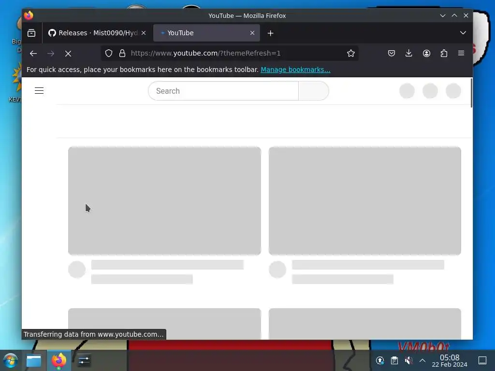Open the Extensions panel
The width and height of the screenshot is (495, 371).
[444, 53]
